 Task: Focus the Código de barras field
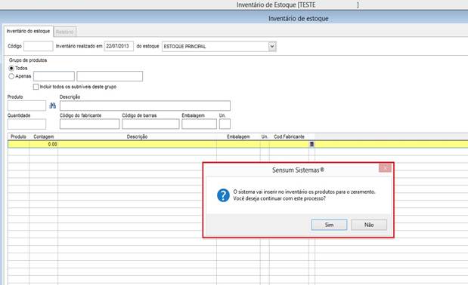click(x=150, y=124)
